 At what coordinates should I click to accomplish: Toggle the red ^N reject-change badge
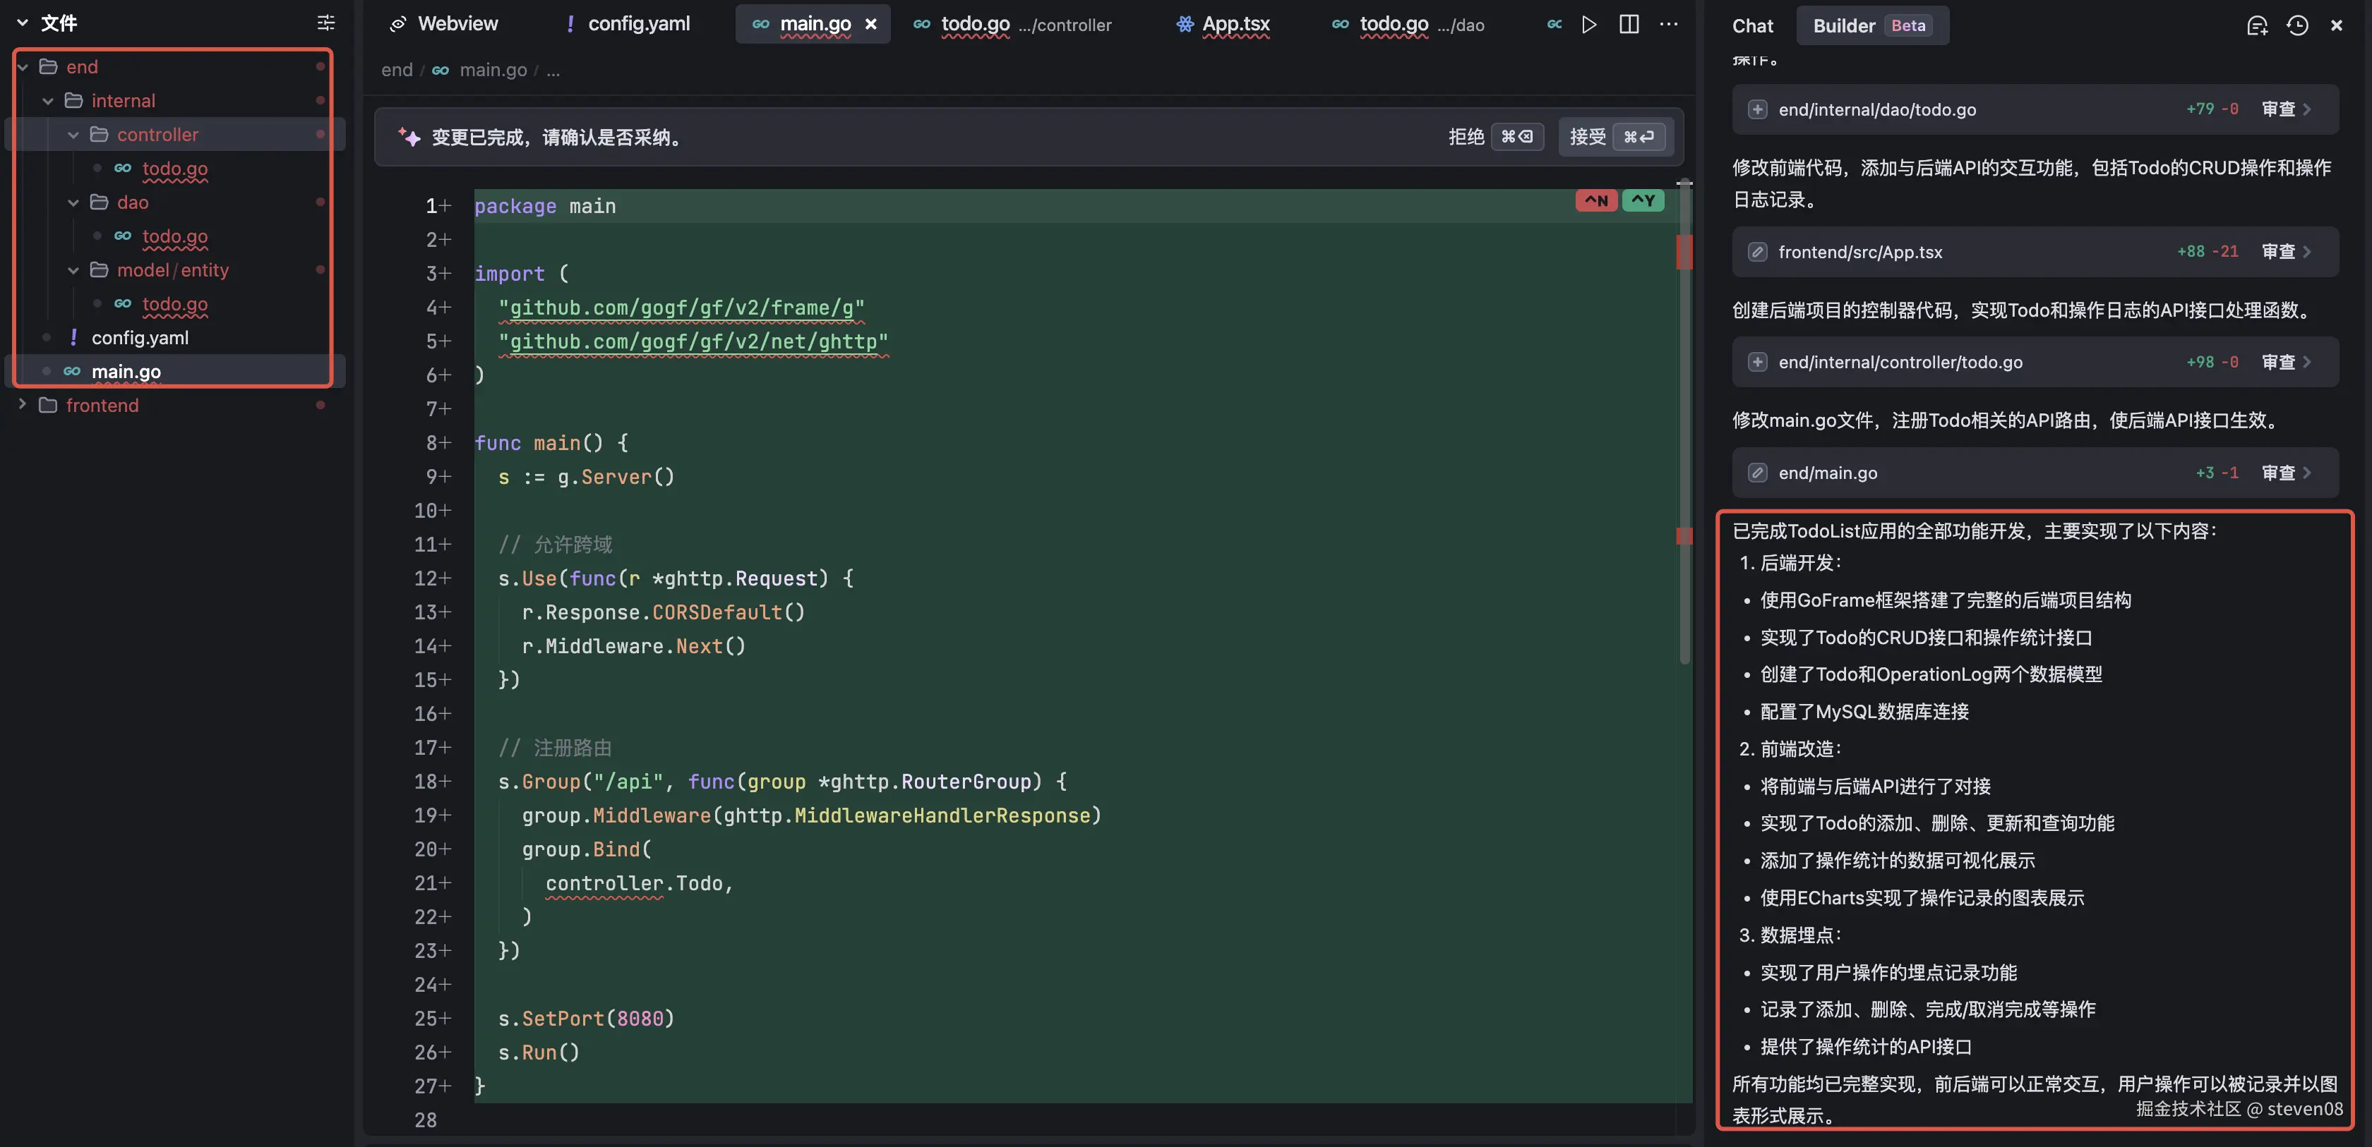point(1595,200)
